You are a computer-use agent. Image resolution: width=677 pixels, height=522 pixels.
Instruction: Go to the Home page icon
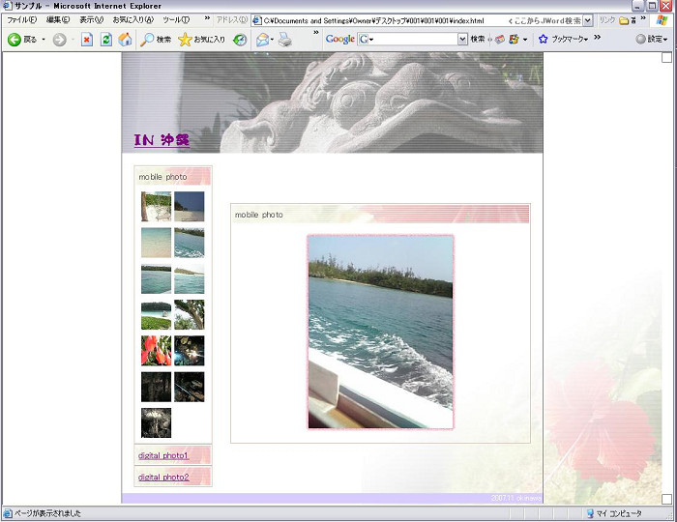[125, 40]
